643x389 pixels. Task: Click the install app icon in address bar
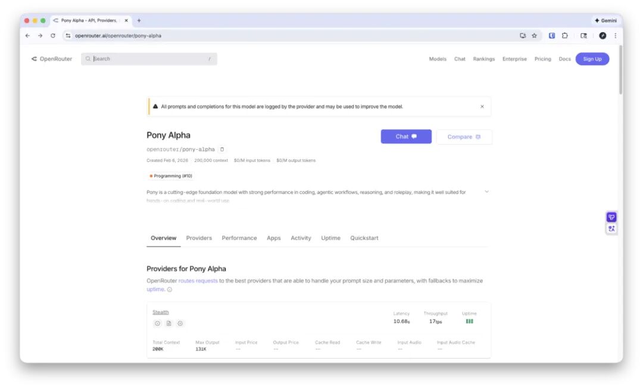[523, 36]
